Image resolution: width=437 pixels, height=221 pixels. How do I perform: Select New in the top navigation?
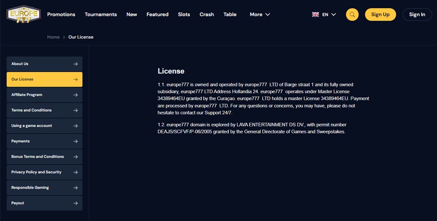(x=132, y=14)
